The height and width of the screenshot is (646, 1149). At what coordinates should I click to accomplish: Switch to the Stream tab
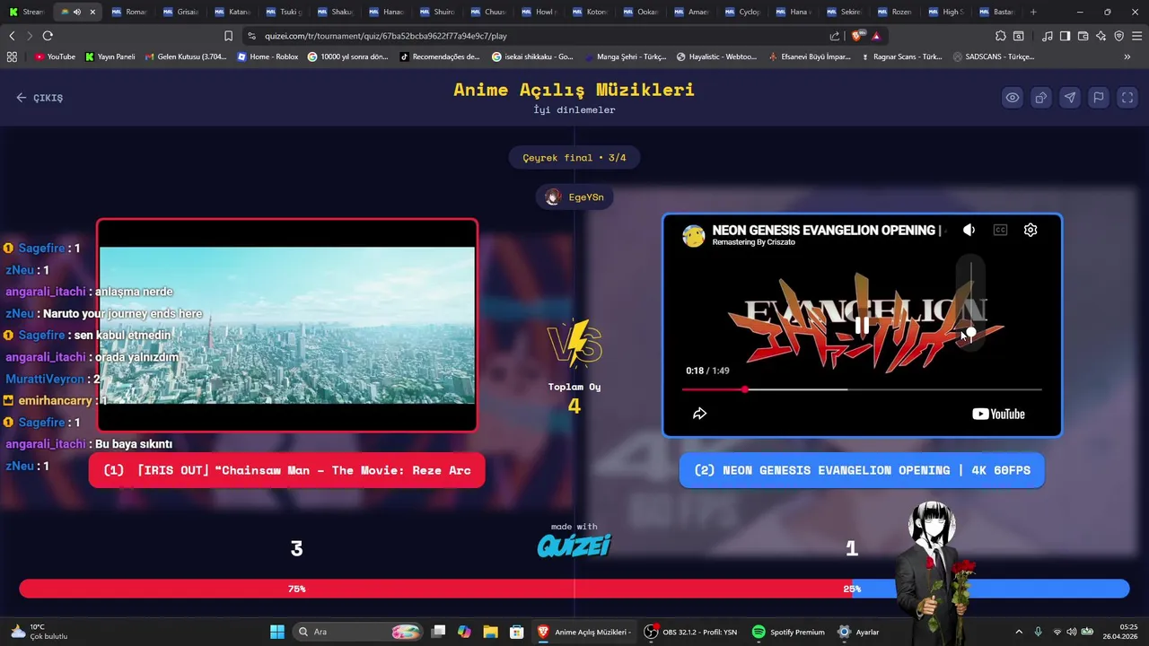coord(26,12)
